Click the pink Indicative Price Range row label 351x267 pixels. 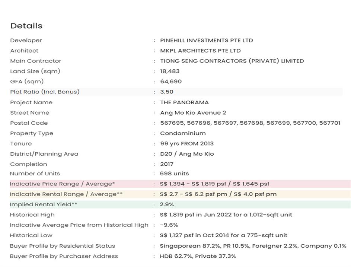[62, 184]
